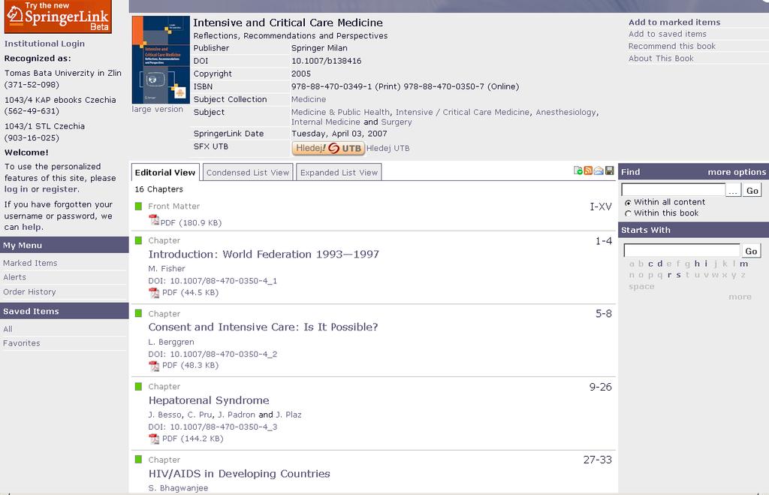Open the orange RSS feed icon
The height and width of the screenshot is (495, 769).
(588, 171)
